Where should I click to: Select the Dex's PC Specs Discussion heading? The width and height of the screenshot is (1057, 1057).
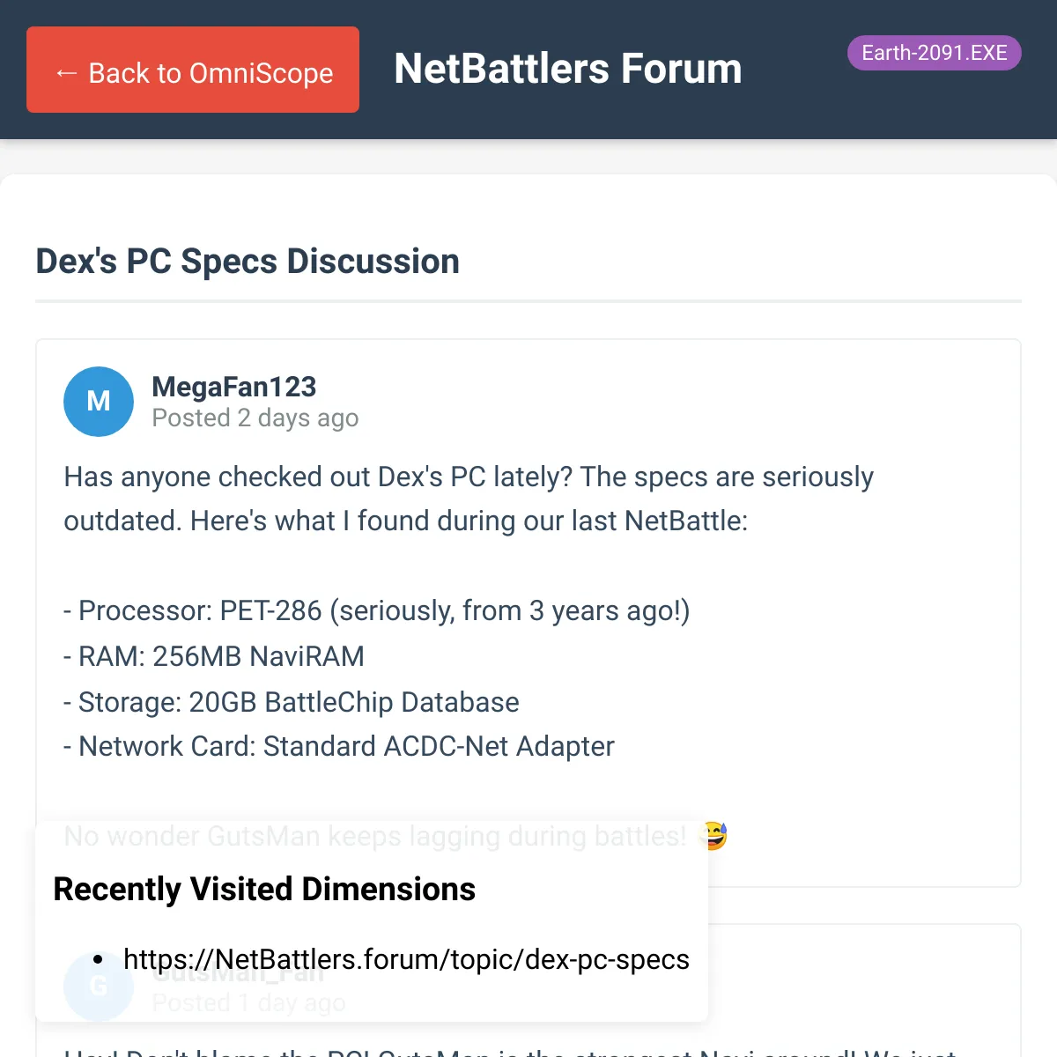[x=248, y=262]
